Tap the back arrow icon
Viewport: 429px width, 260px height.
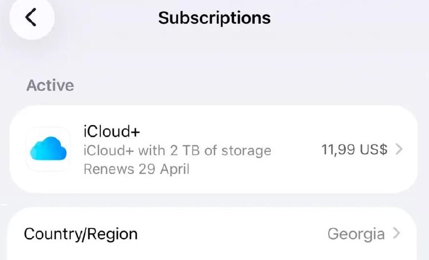(31, 18)
